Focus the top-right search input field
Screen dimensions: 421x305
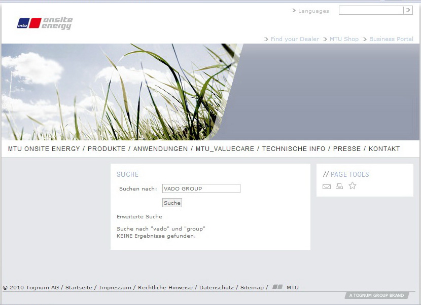pos(371,10)
